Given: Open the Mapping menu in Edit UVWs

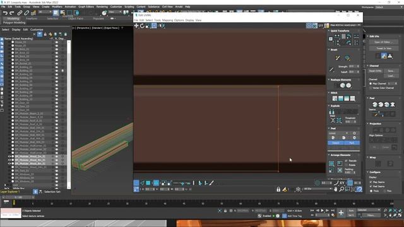Looking at the screenshot, I should pyautogui.click(x=167, y=20).
